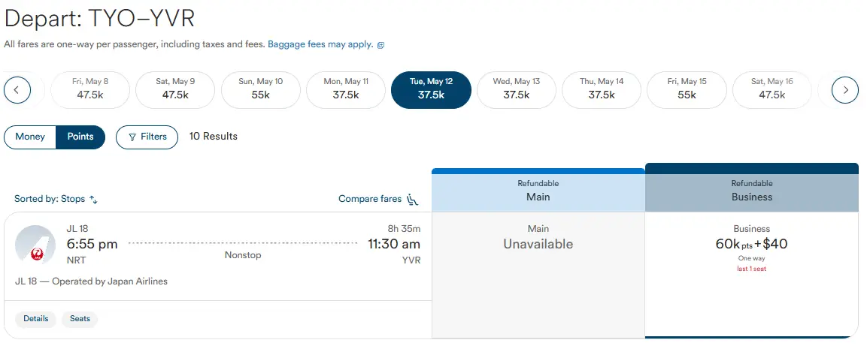
Task: Choose Fri, May 15 at 55k
Action: [x=687, y=90]
